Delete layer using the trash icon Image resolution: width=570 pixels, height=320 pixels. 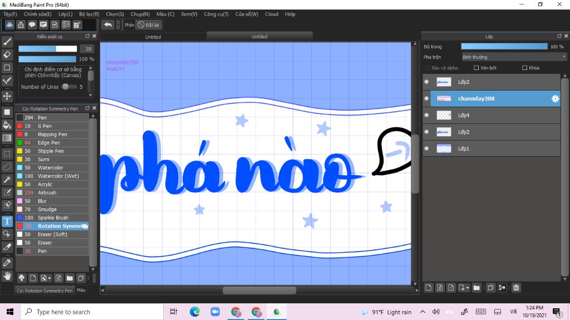pos(516,288)
